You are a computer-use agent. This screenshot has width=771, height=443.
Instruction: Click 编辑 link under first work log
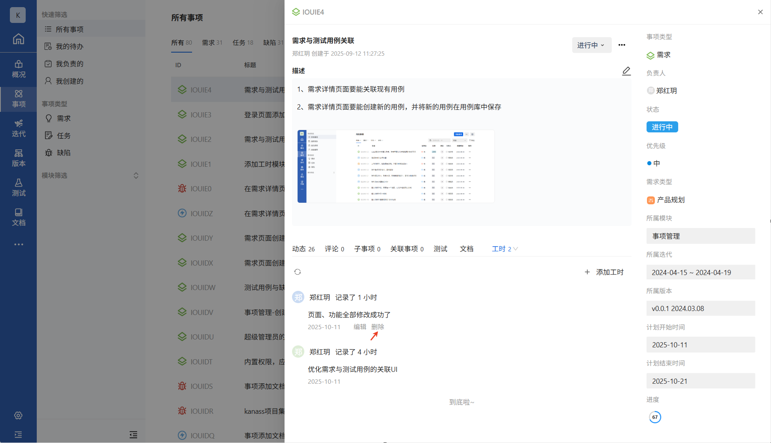point(360,327)
